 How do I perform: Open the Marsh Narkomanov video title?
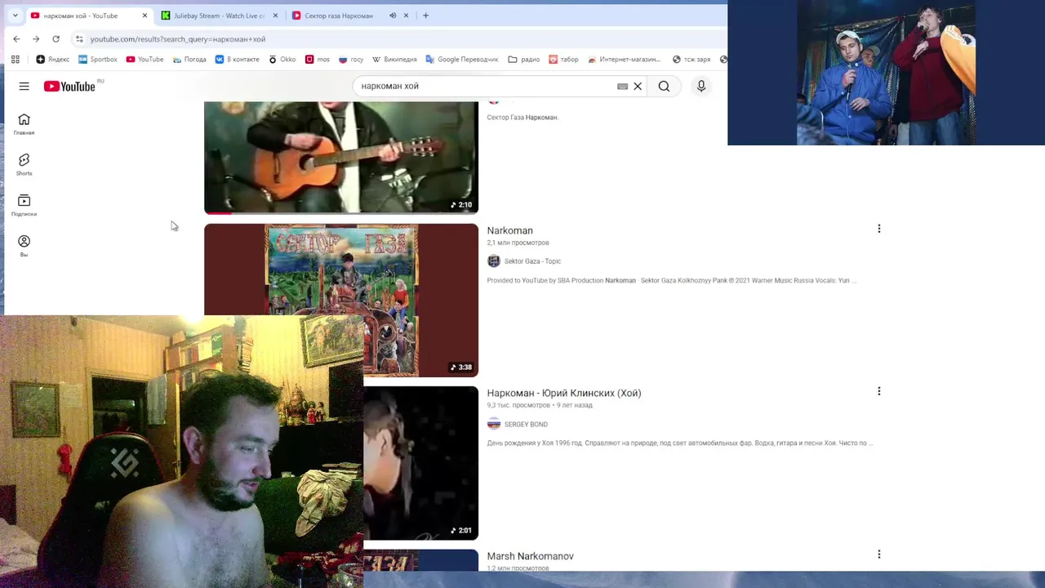coord(531,556)
